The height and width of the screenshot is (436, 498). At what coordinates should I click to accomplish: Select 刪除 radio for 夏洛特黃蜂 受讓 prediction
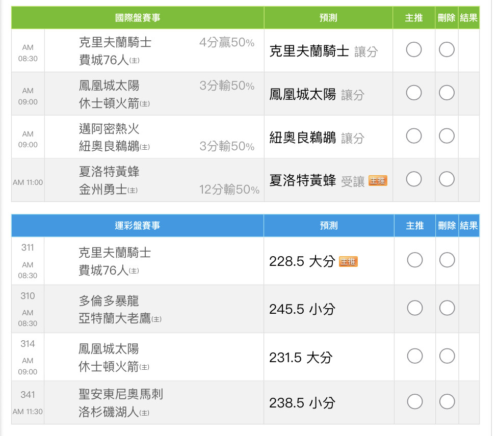coord(447,179)
